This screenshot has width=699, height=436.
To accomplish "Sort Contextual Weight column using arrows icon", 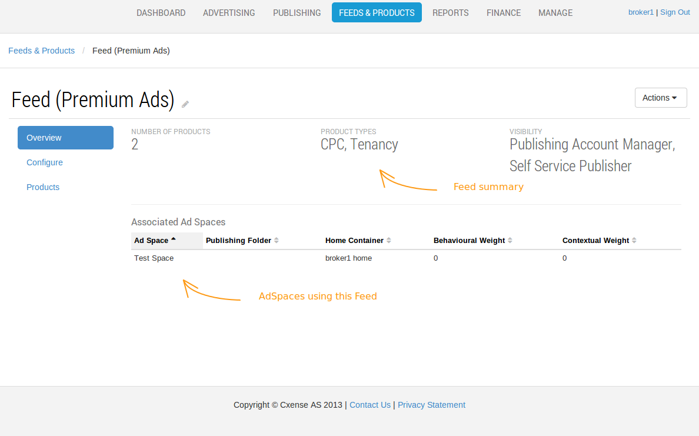I will click(x=634, y=240).
